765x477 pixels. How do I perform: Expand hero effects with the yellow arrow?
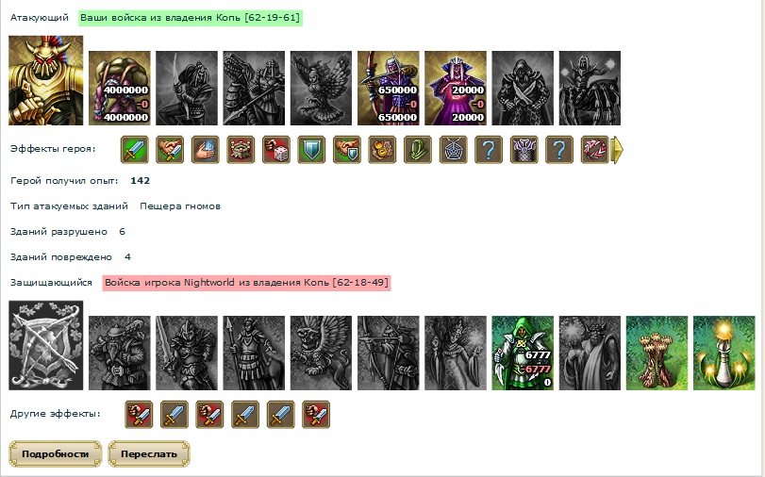tap(618, 150)
